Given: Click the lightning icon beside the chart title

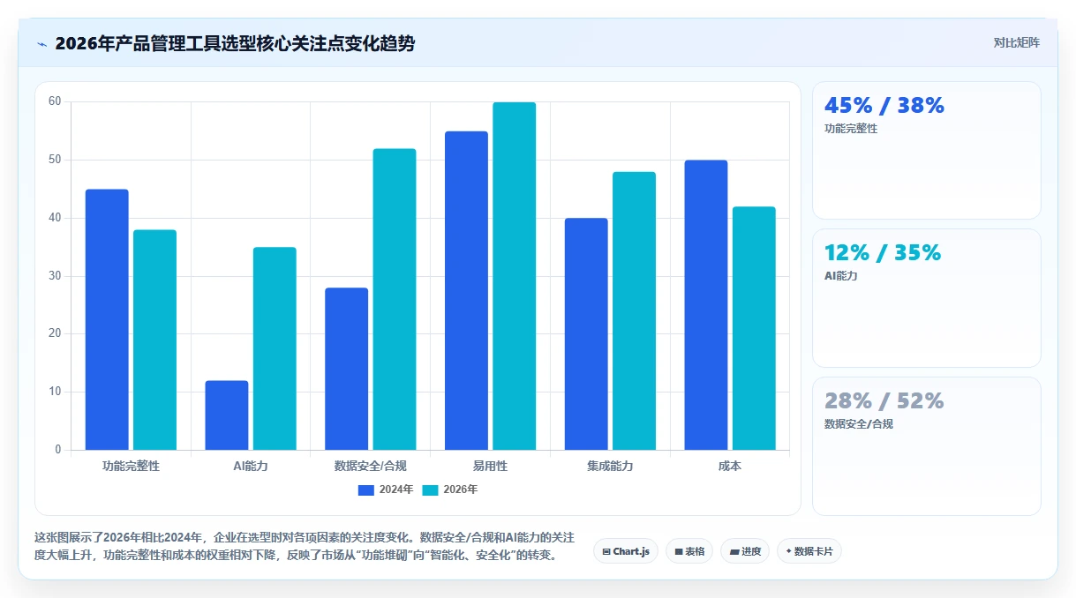Looking at the screenshot, I should pyautogui.click(x=41, y=44).
